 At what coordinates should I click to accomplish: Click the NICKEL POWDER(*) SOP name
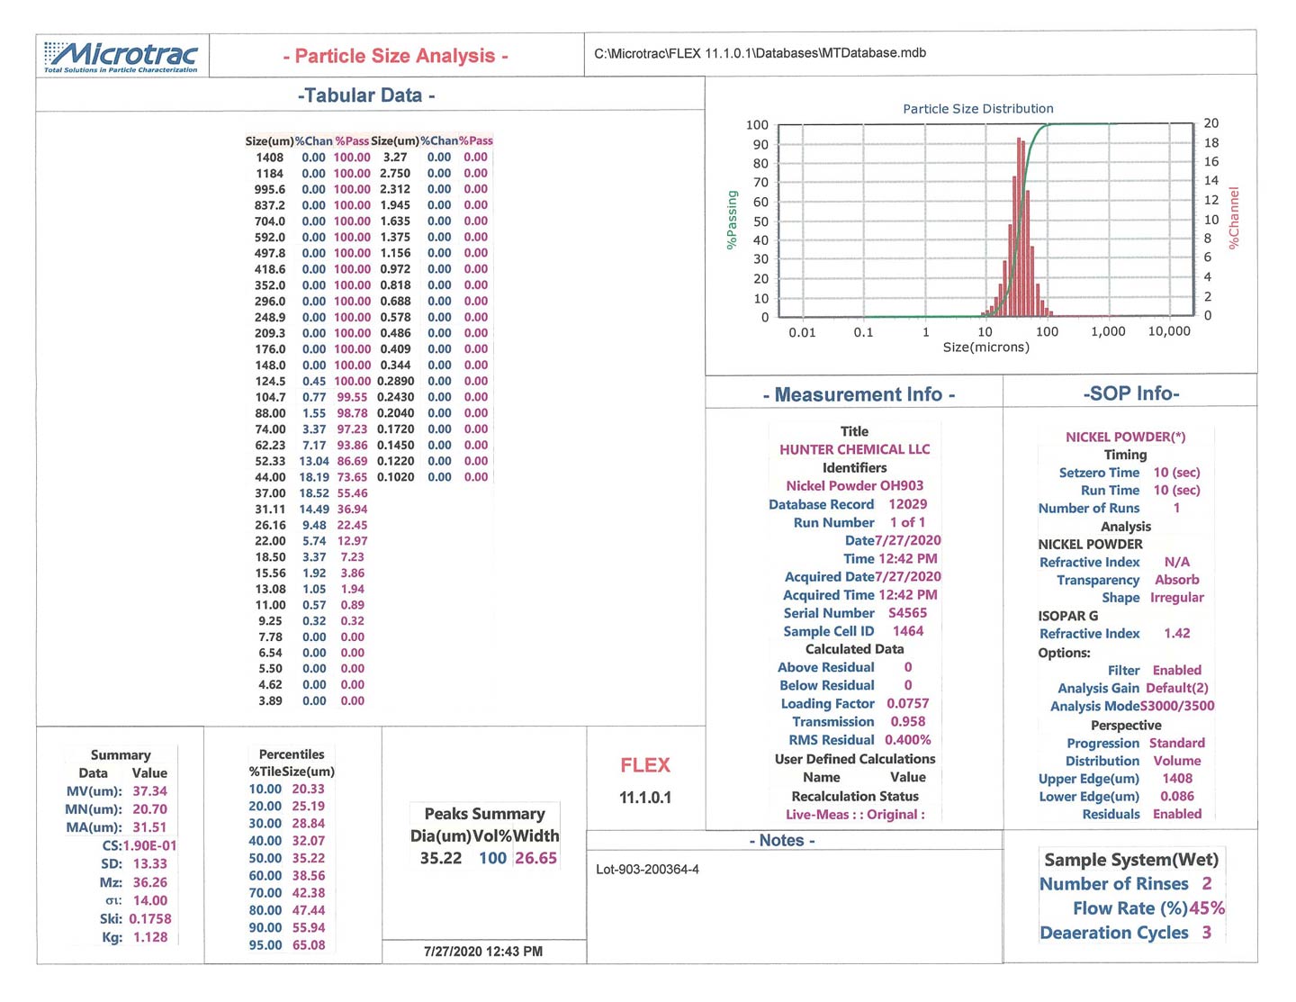1125,437
